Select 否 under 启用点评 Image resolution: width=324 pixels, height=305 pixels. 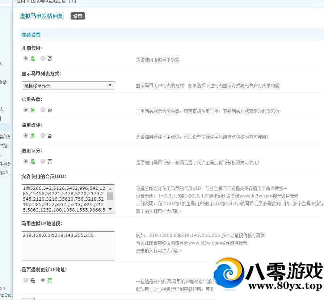pyautogui.click(x=43, y=135)
